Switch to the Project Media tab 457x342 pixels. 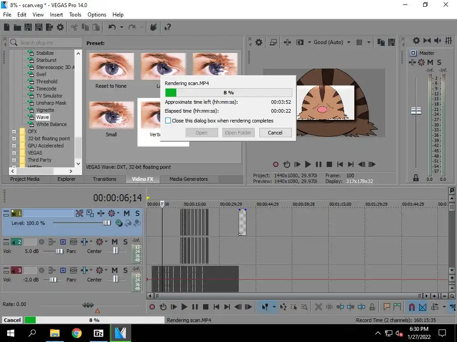(25, 179)
